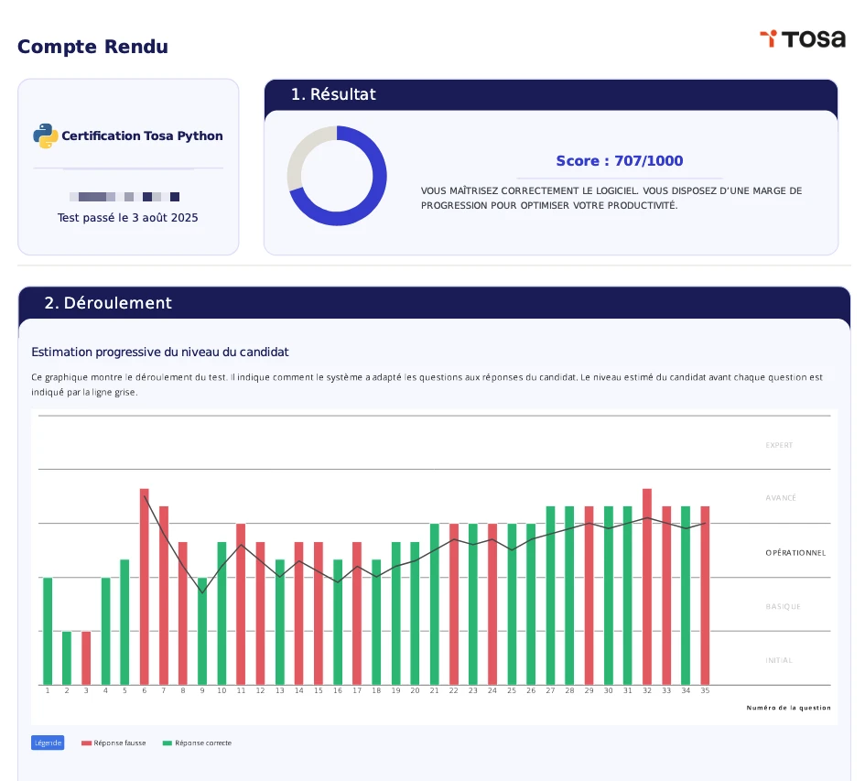
Task: Select the 1. Résultat section header
Action: click(333, 94)
